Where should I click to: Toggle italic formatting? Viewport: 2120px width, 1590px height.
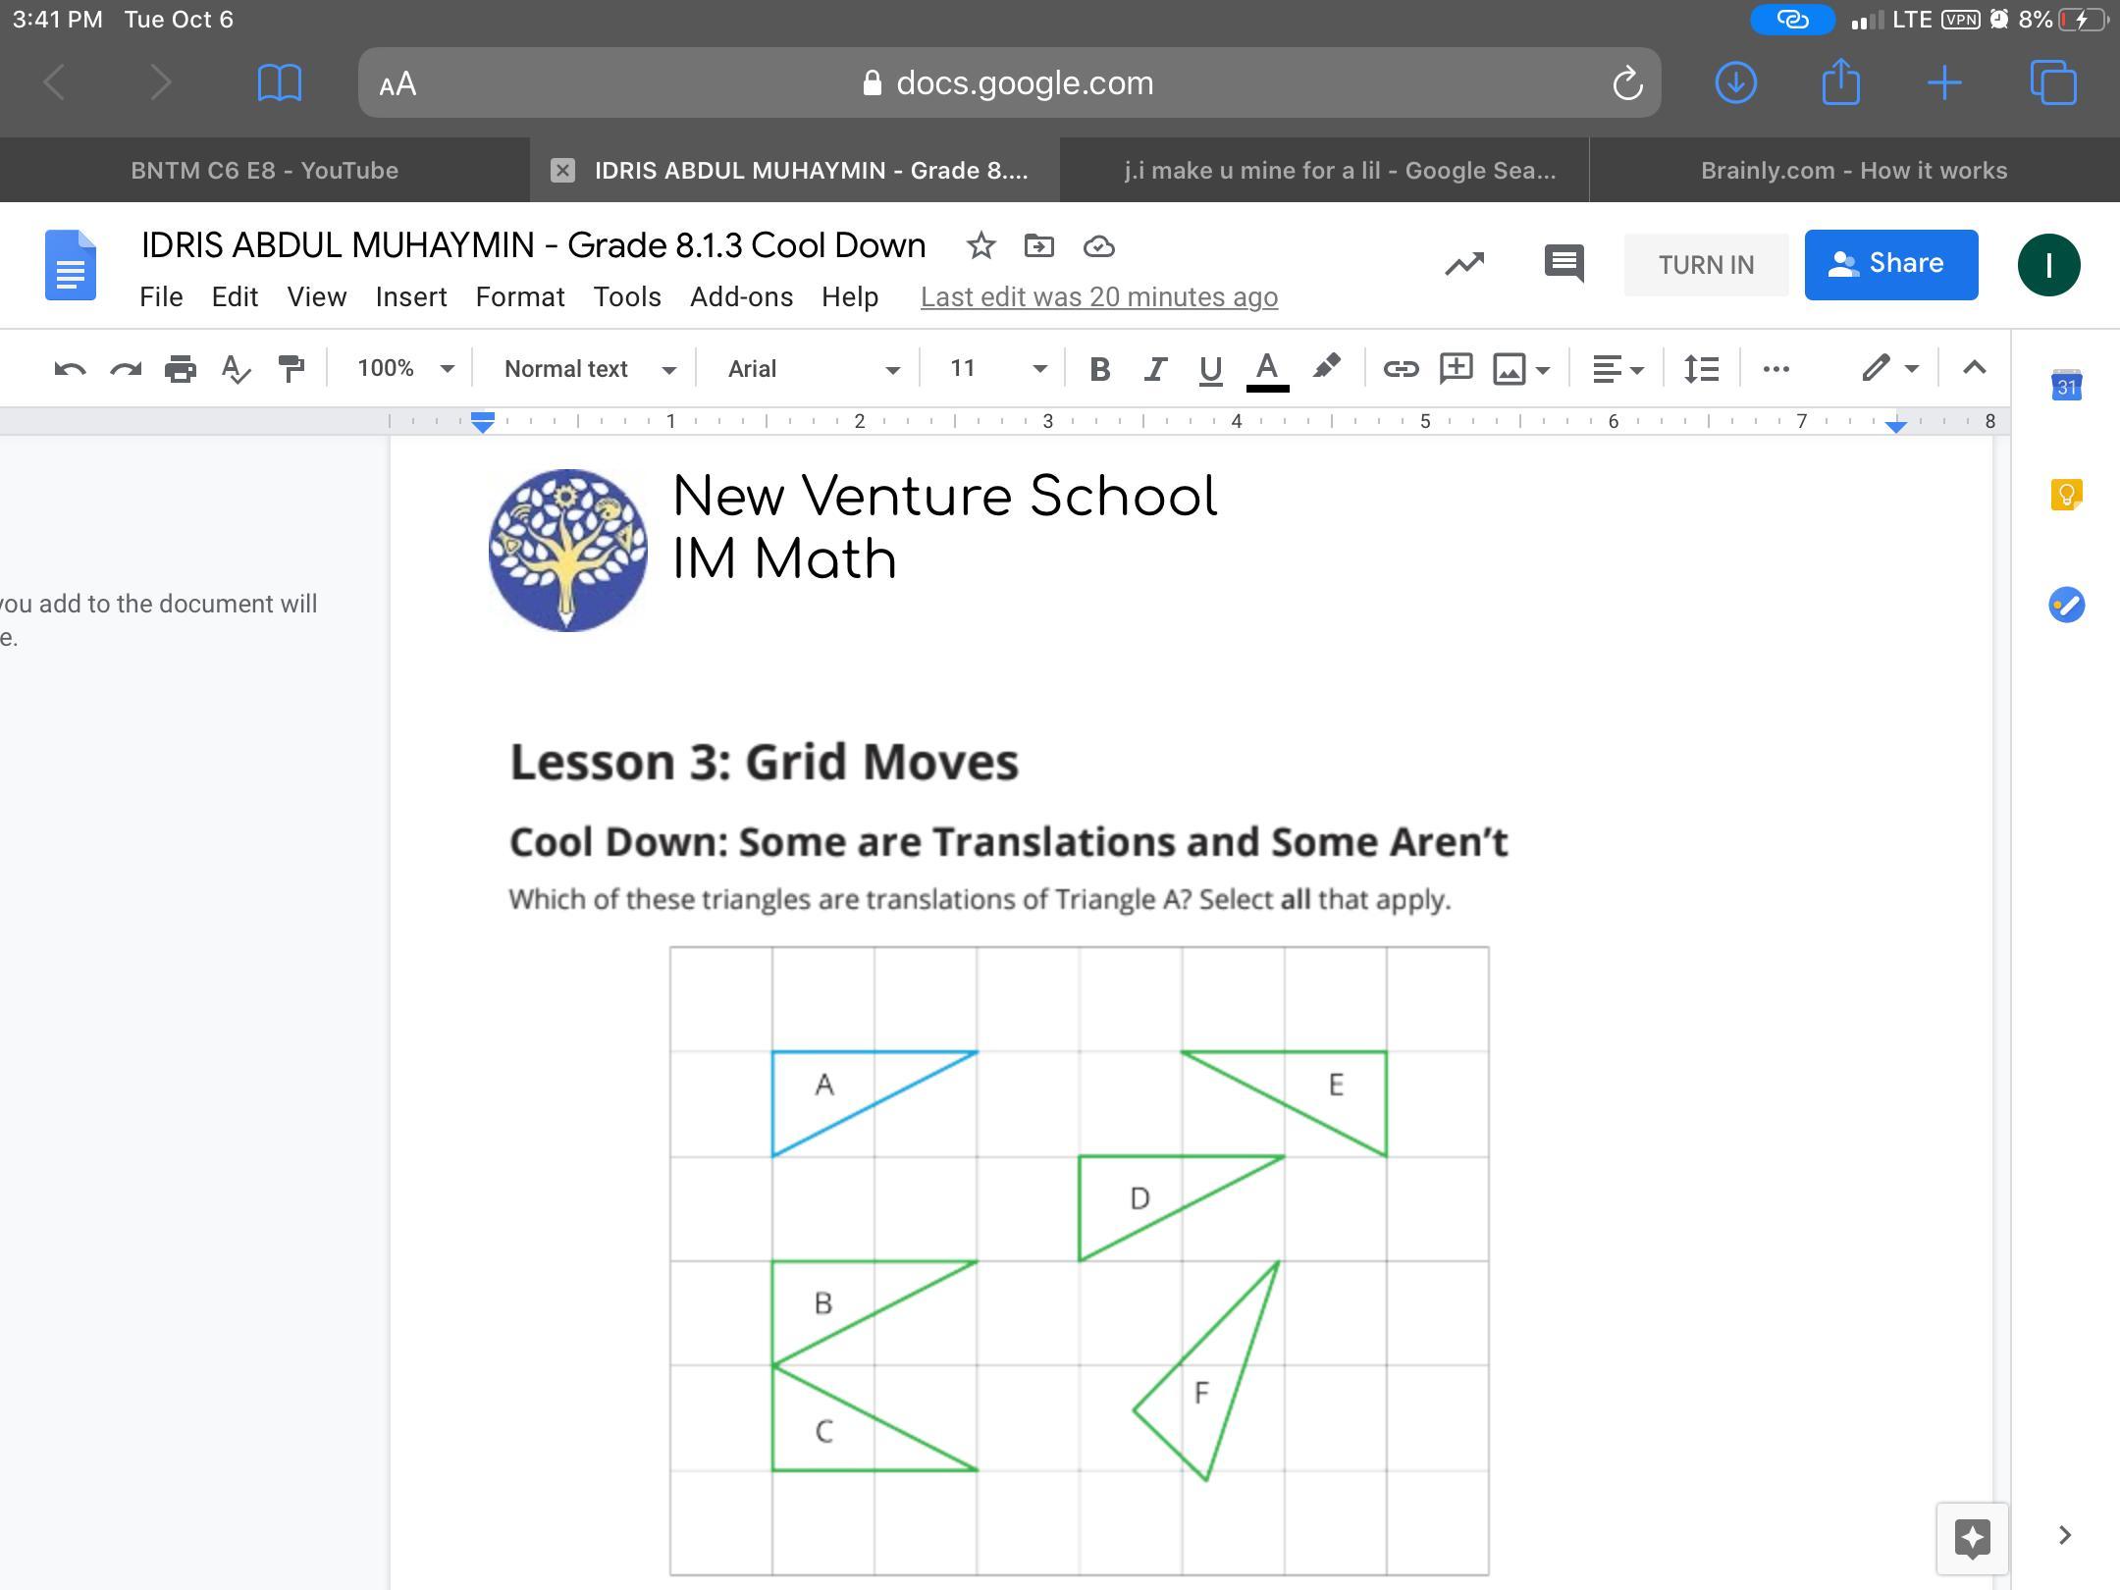click(x=1155, y=369)
